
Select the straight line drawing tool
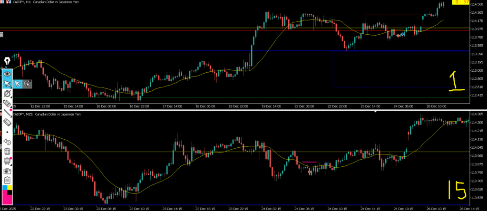[x=7, y=113]
